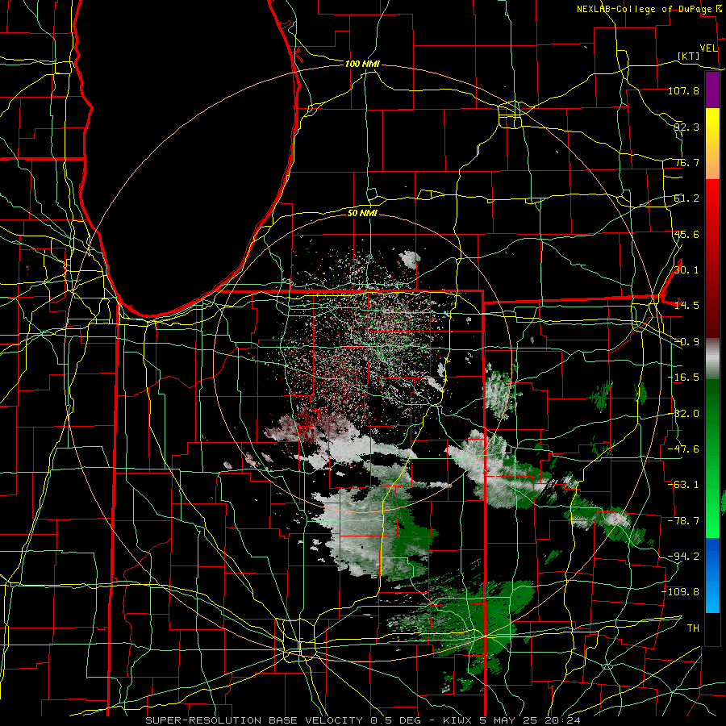Click the 92.3 velocity scale value
The width and height of the screenshot is (726, 726).
click(686, 127)
